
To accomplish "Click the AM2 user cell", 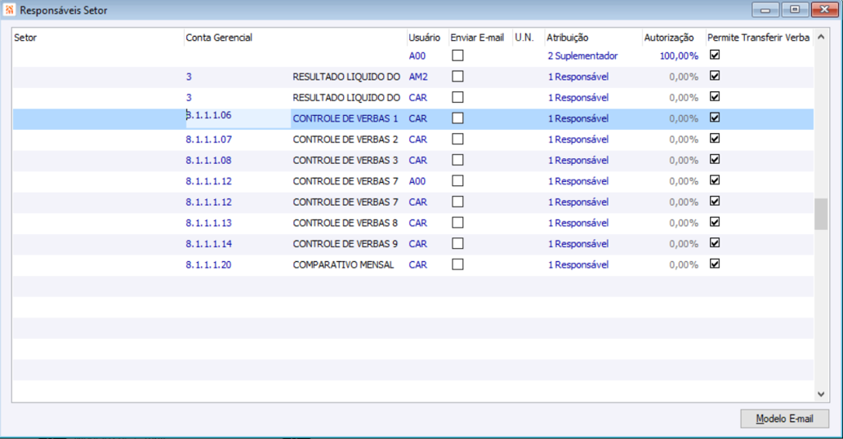I will [418, 77].
